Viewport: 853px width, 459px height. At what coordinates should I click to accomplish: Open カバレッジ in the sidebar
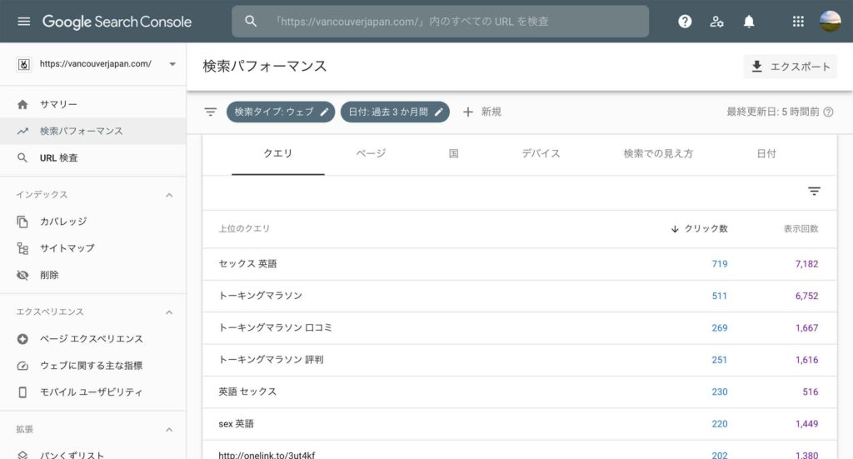[63, 222]
